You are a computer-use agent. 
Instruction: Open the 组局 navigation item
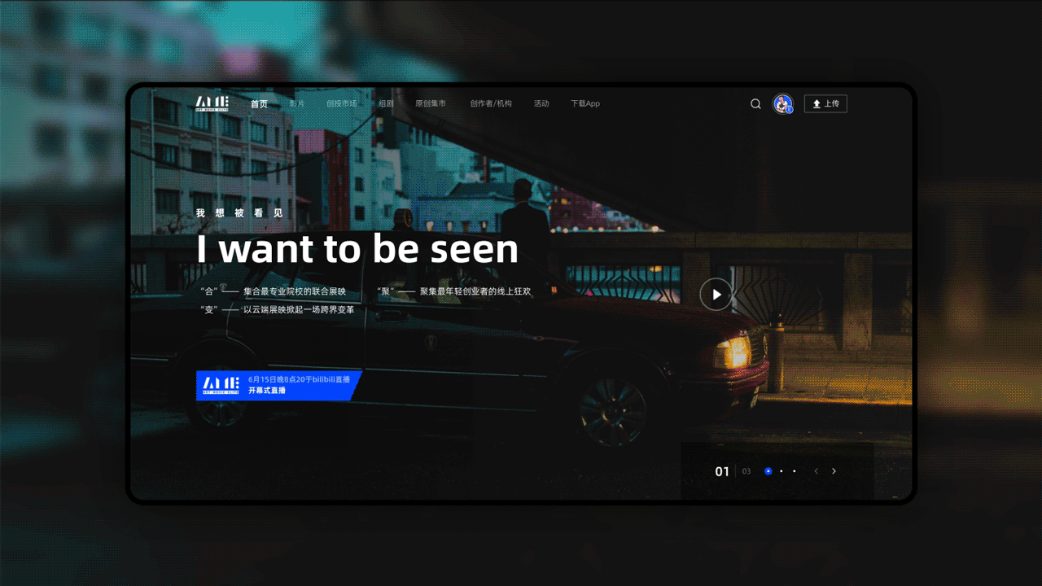[x=386, y=103]
